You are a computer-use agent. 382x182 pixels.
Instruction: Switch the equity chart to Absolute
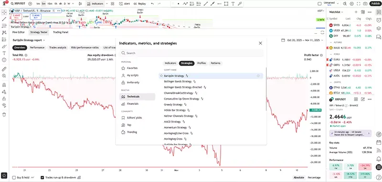(299, 178)
